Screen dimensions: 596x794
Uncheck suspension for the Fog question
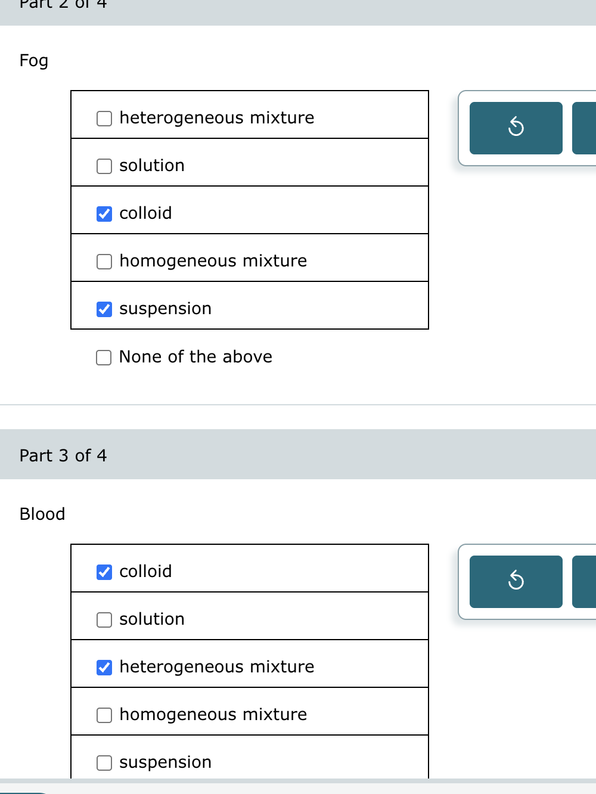pos(104,309)
